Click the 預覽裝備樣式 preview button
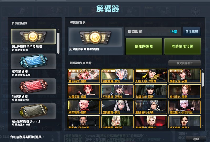The width and height of the screenshot is (210, 142). [185, 63]
